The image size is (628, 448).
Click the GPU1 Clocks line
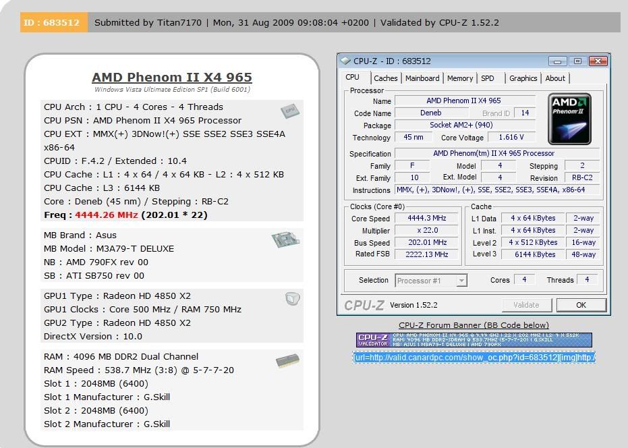[x=142, y=310]
